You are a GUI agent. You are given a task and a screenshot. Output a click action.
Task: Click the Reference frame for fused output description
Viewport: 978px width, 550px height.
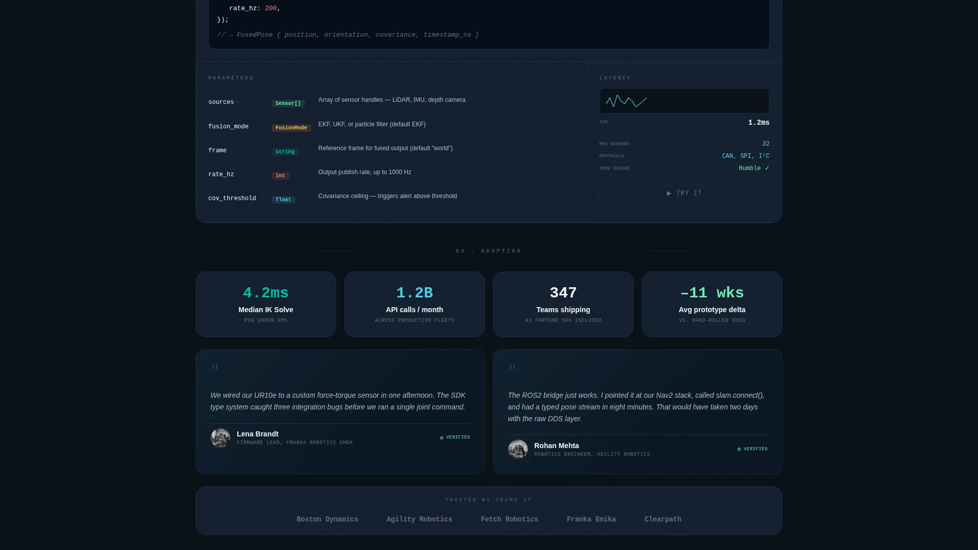tap(385, 148)
